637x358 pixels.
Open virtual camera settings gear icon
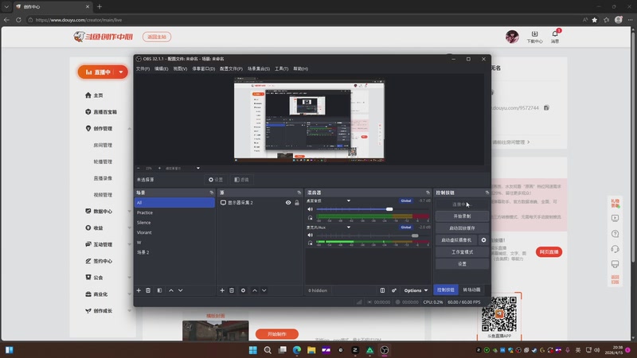point(483,240)
